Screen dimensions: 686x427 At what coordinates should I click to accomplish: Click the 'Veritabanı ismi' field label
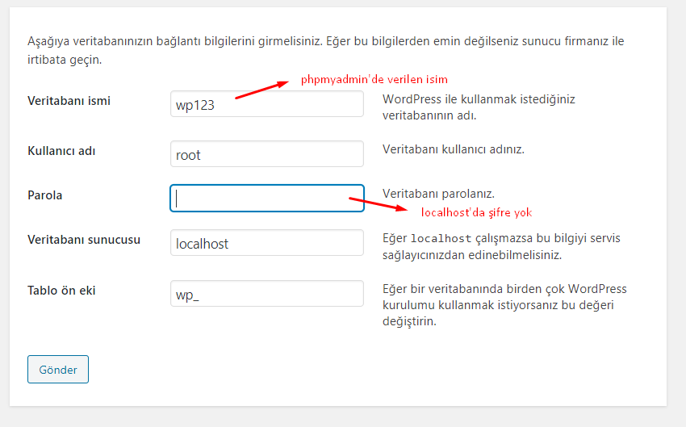(x=69, y=101)
